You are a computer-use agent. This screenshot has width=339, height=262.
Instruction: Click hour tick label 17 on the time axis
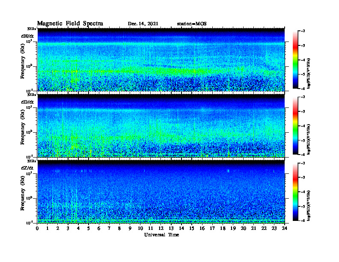point(212,229)
